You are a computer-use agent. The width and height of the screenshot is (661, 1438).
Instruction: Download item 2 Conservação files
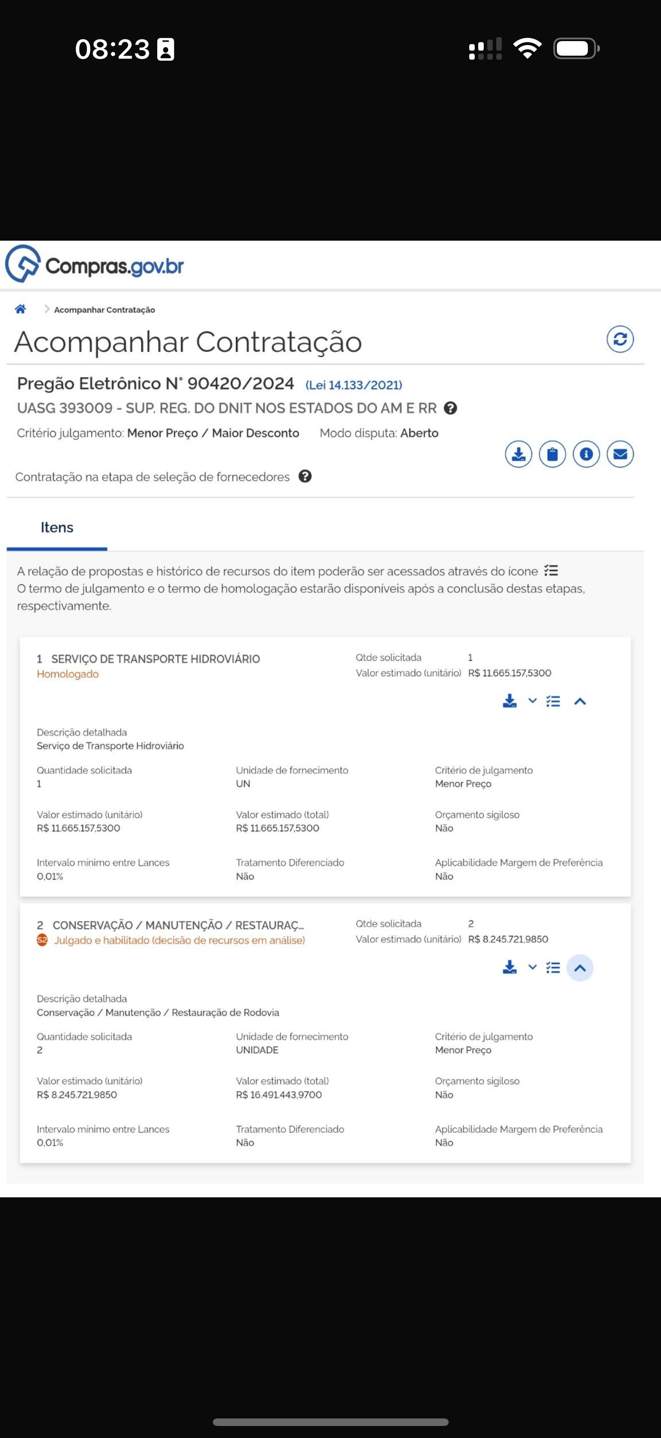point(509,967)
